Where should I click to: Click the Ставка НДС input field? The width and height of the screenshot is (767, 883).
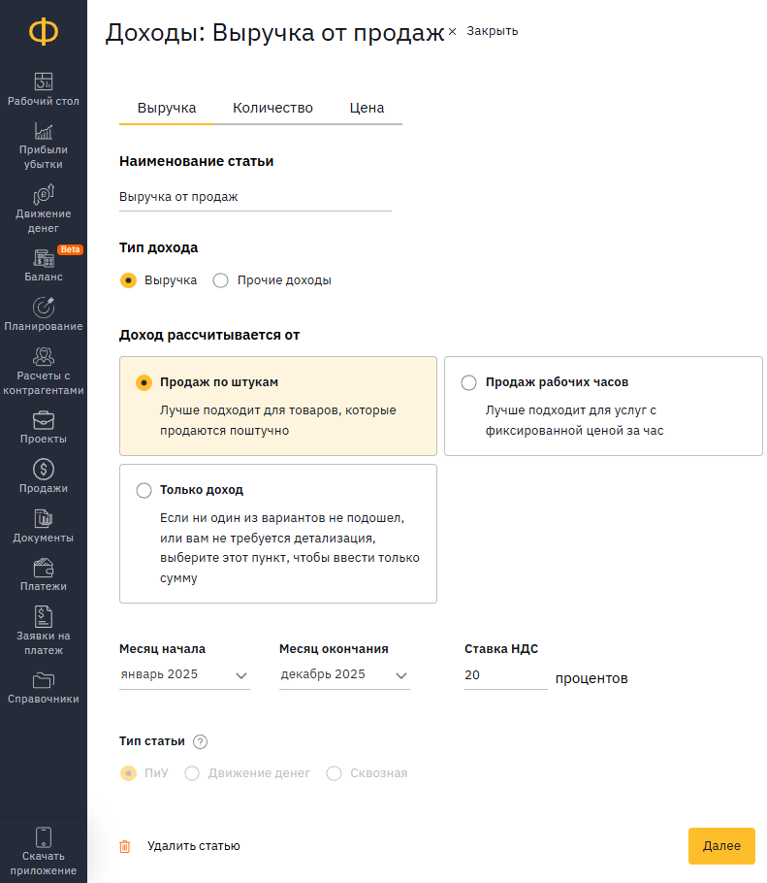coord(506,675)
